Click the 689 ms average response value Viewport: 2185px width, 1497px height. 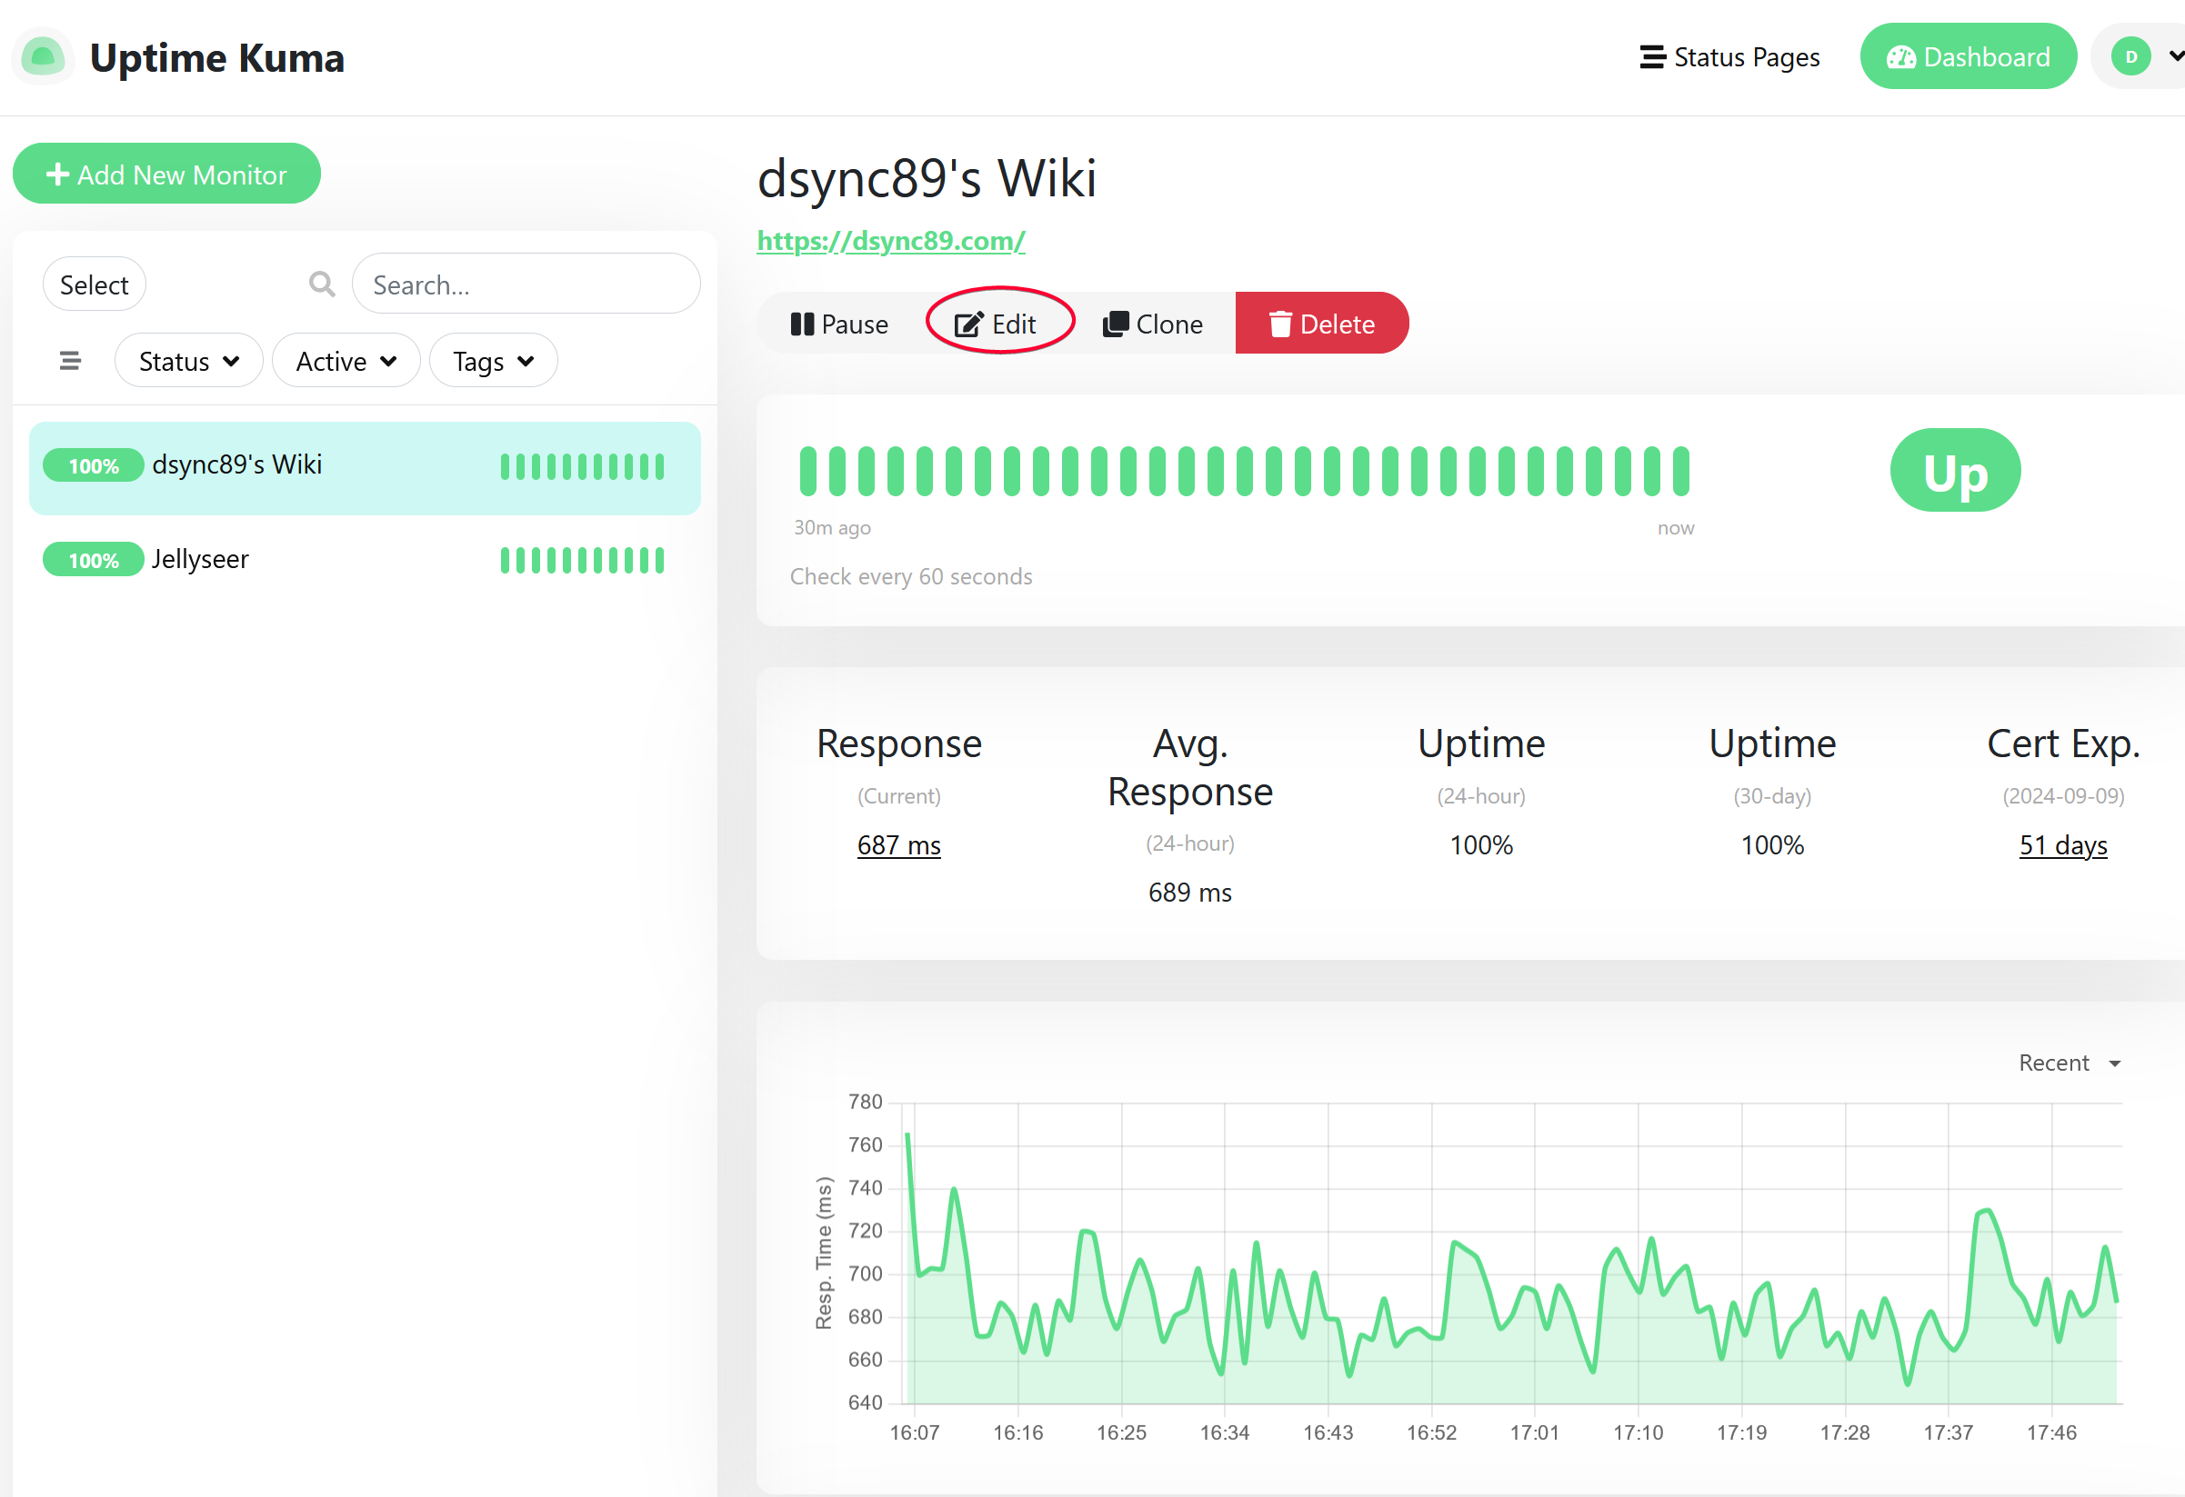coord(1189,893)
